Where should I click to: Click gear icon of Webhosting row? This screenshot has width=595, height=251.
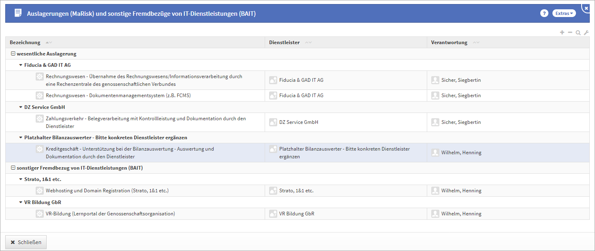tap(39, 191)
